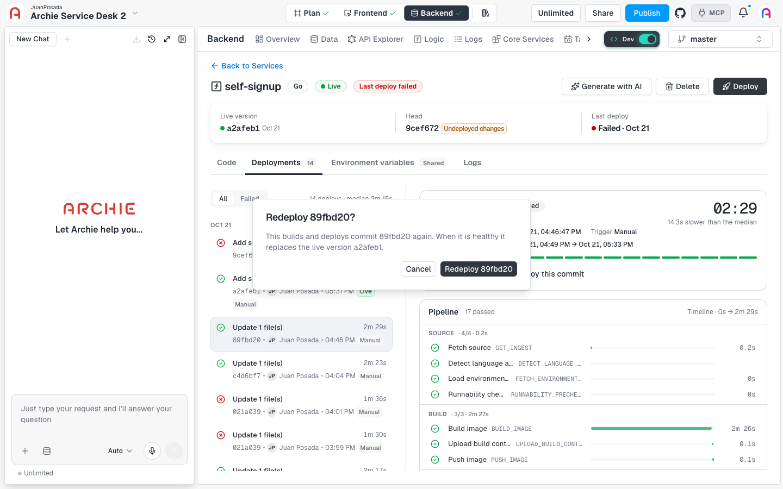Screen dimensions: 783x489
Task: Click the database icon in chat input
Action: 47,451
